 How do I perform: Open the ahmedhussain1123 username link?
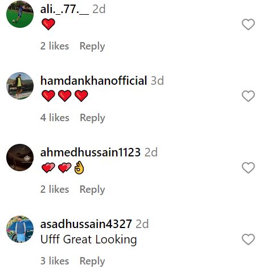point(91,152)
